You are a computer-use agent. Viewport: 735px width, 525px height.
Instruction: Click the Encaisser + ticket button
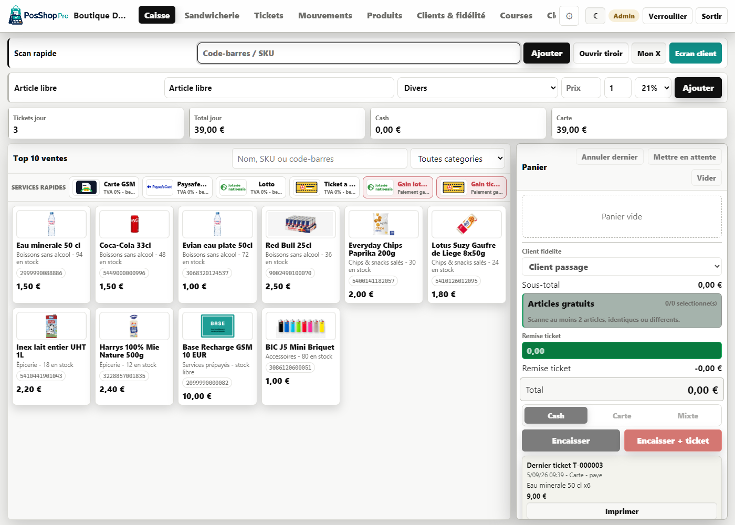pyautogui.click(x=673, y=440)
